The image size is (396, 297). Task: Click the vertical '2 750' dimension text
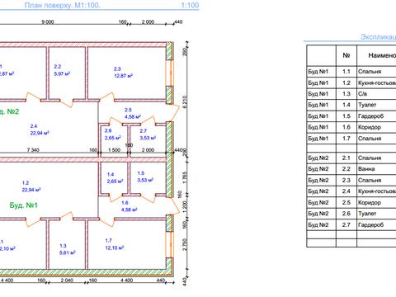pyautogui.click(x=185, y=244)
